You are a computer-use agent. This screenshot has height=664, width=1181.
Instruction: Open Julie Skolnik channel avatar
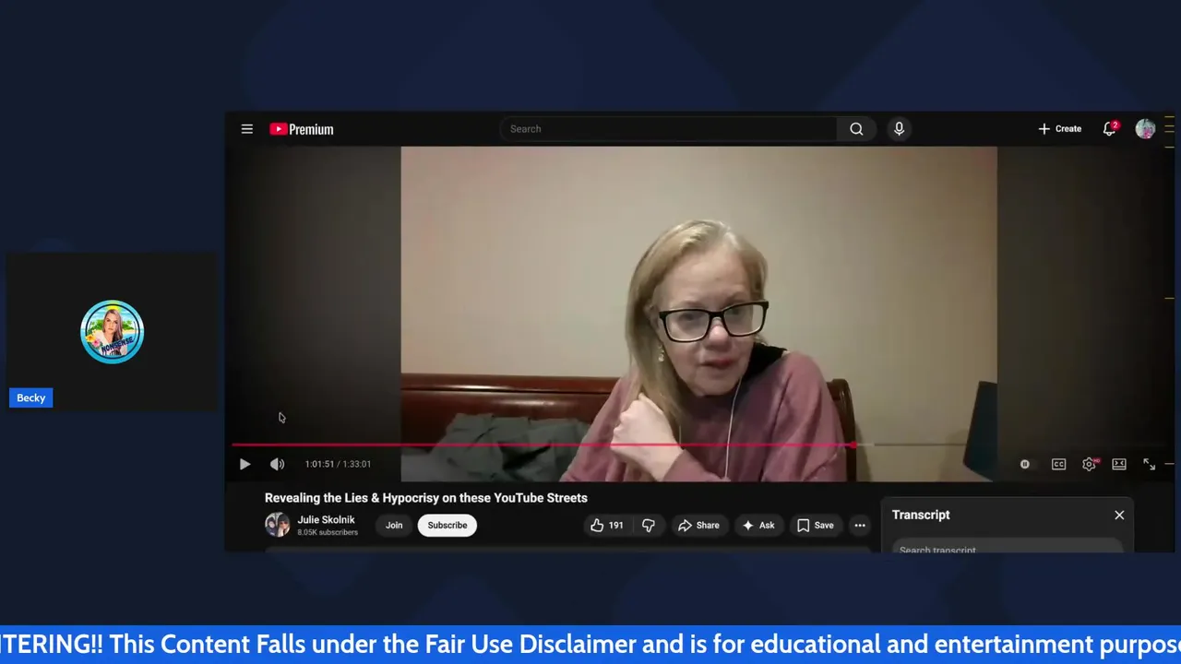tap(277, 525)
